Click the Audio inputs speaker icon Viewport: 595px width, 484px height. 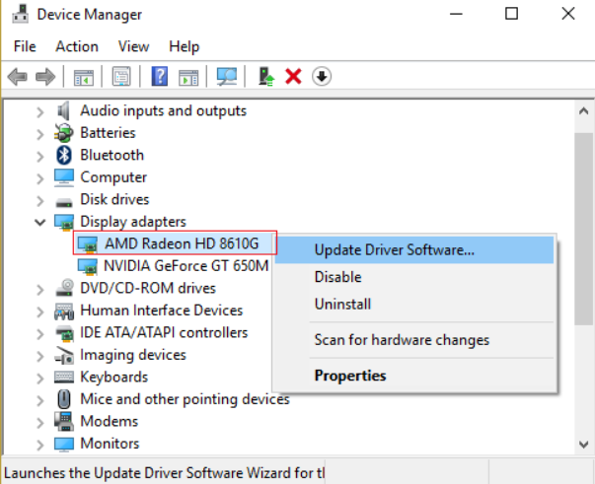pos(64,111)
